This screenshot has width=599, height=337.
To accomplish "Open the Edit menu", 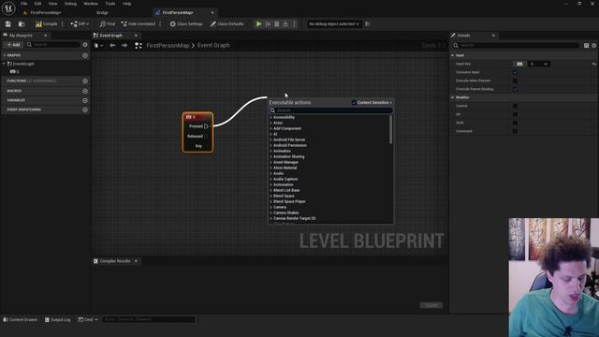I will click(x=37, y=4).
